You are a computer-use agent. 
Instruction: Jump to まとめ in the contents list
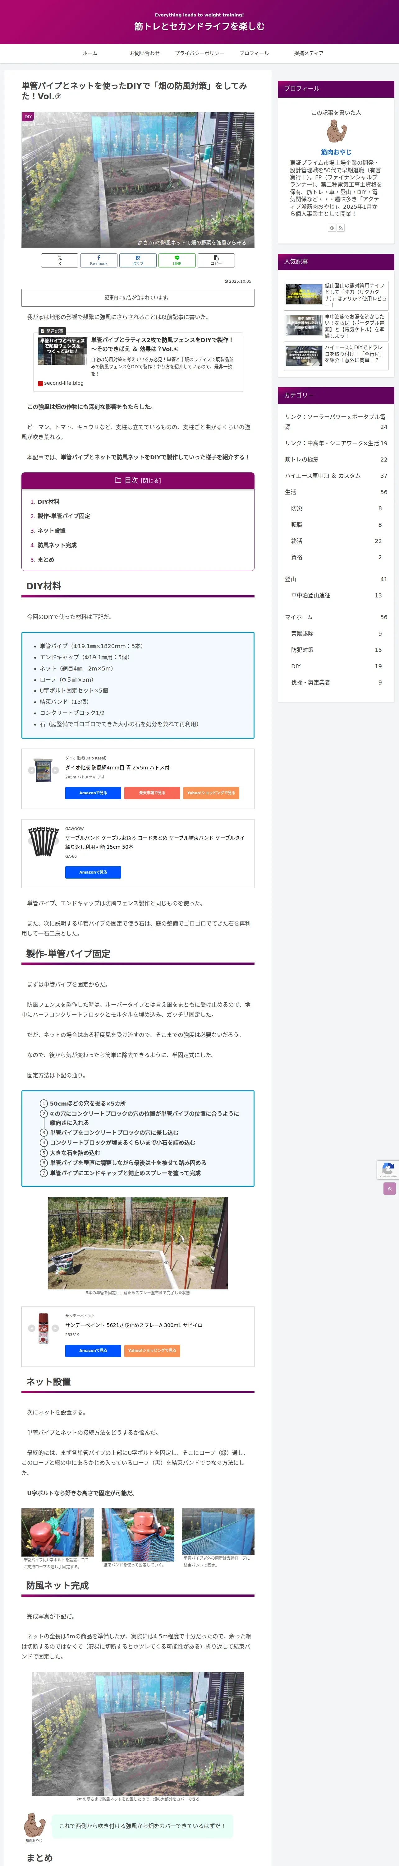[46, 559]
